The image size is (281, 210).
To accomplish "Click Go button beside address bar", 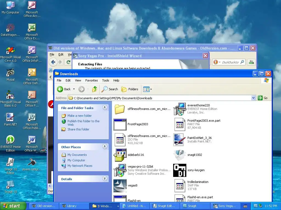I will (263, 98).
